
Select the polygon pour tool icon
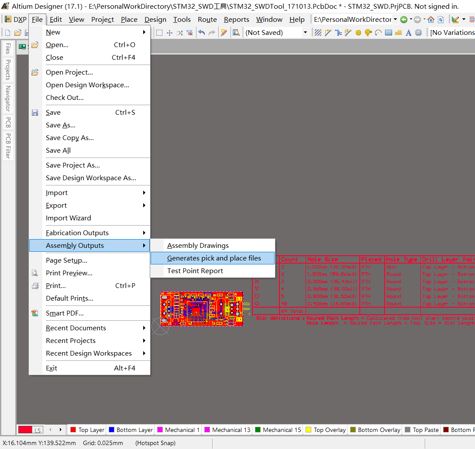click(x=398, y=33)
